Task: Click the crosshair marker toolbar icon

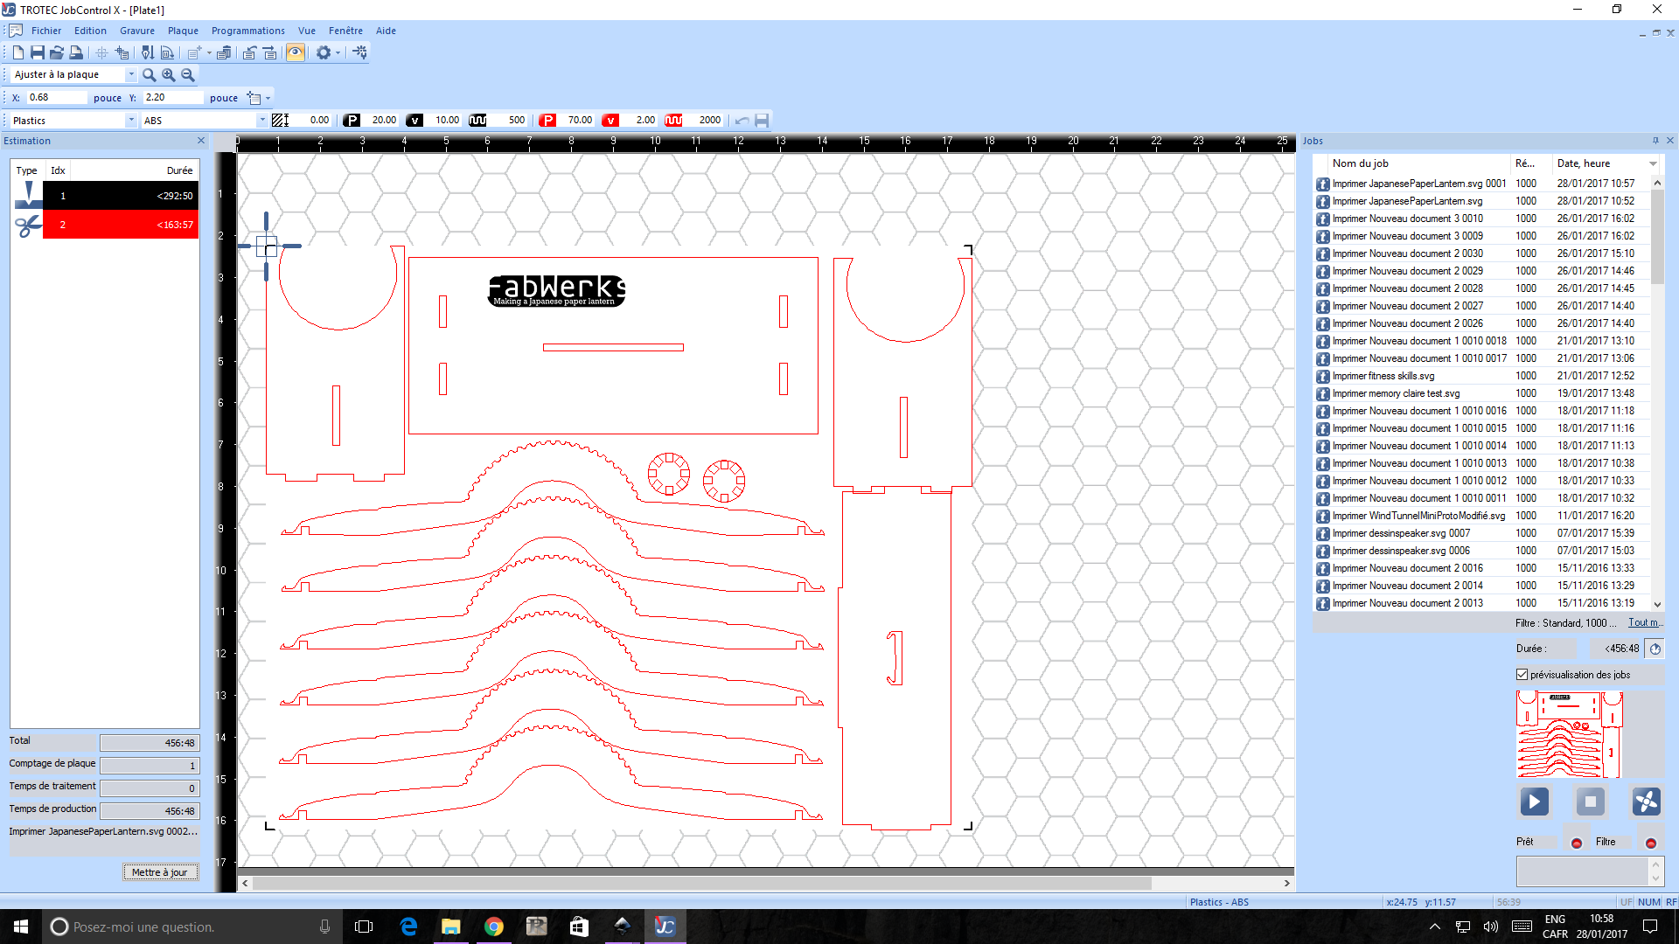Action: [101, 52]
